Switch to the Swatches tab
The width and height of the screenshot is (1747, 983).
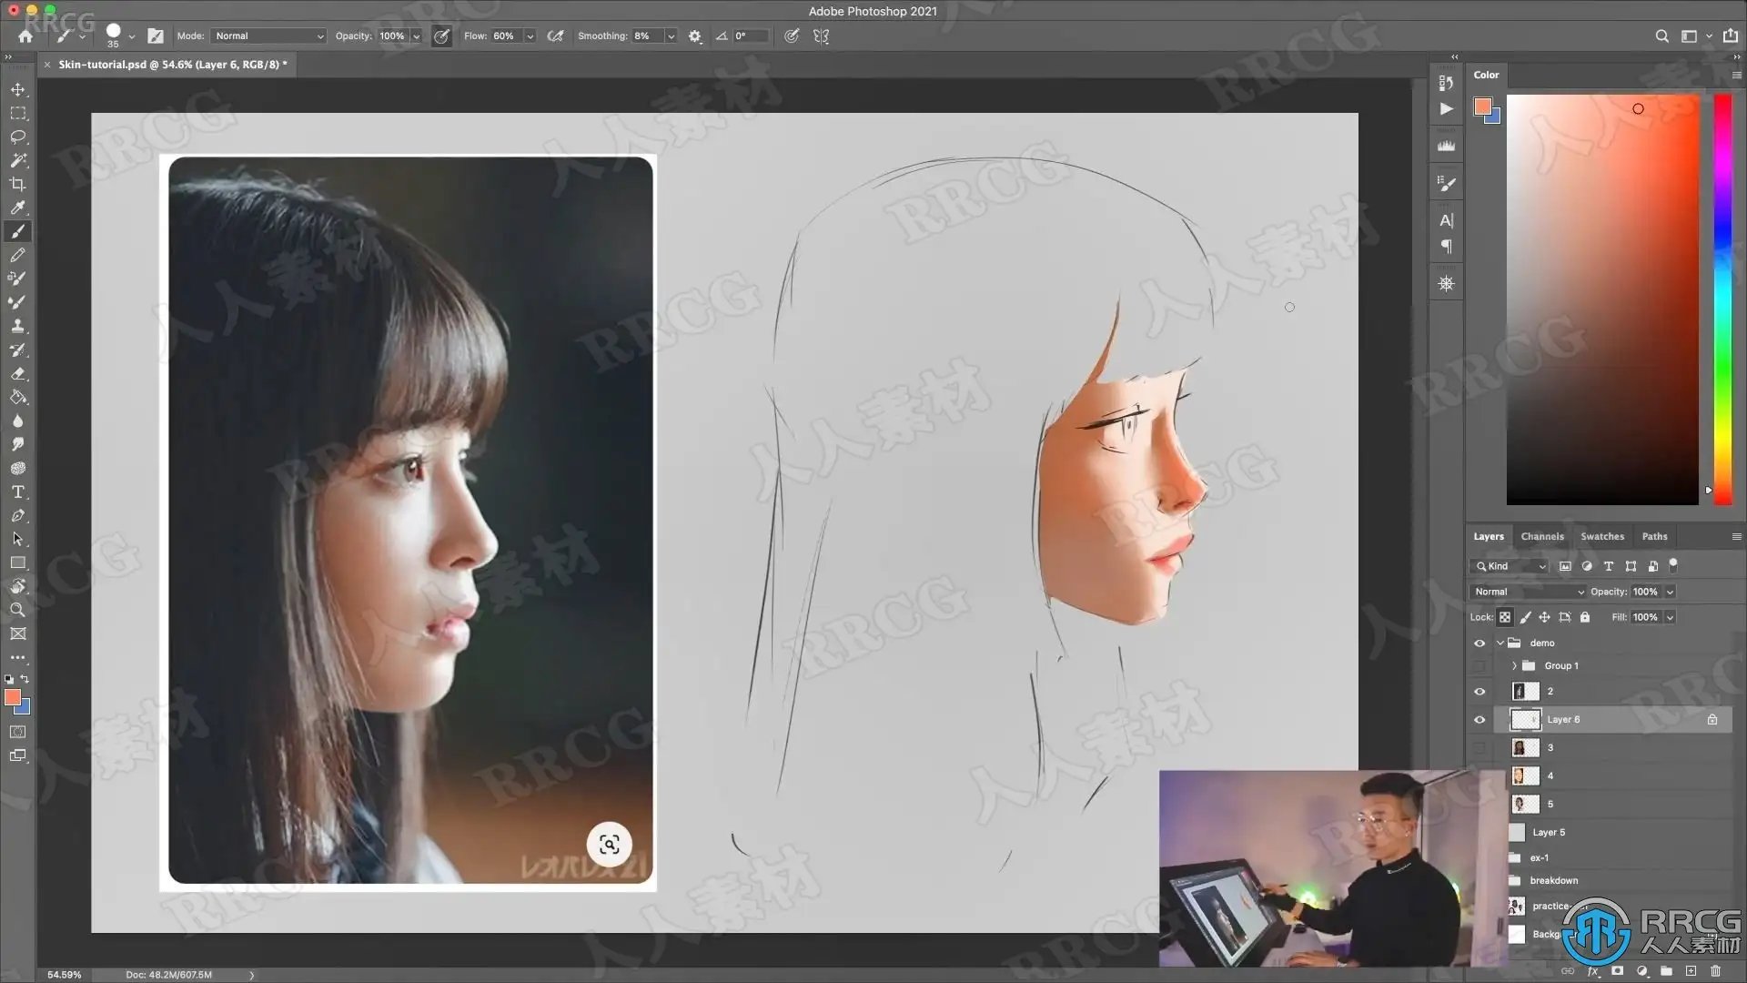[1601, 537]
